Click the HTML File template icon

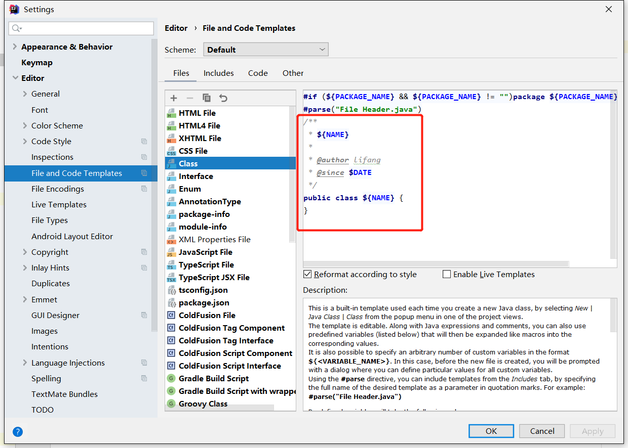171,113
